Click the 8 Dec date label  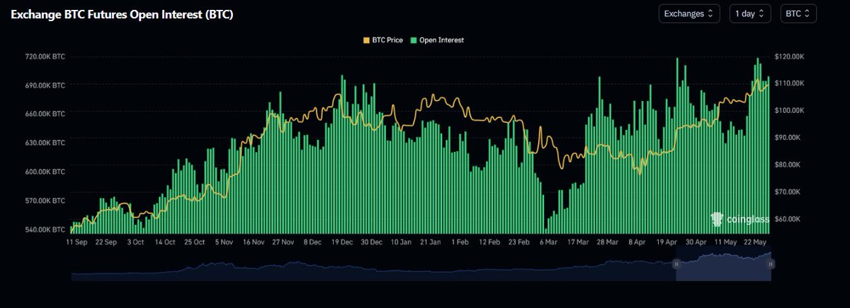[312, 242]
